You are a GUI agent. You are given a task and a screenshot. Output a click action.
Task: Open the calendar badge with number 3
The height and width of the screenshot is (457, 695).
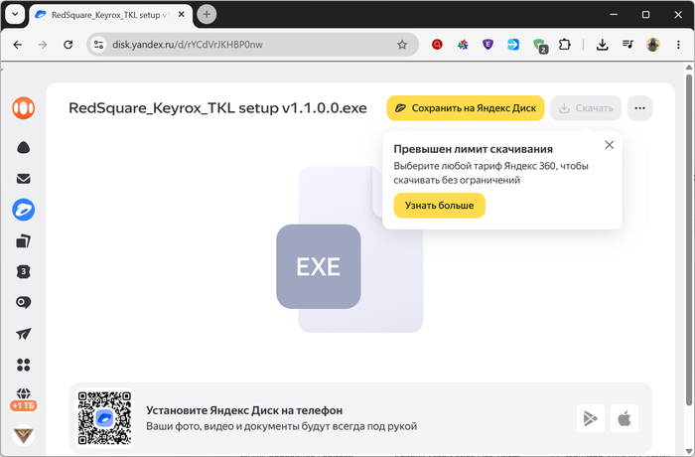[24, 271]
